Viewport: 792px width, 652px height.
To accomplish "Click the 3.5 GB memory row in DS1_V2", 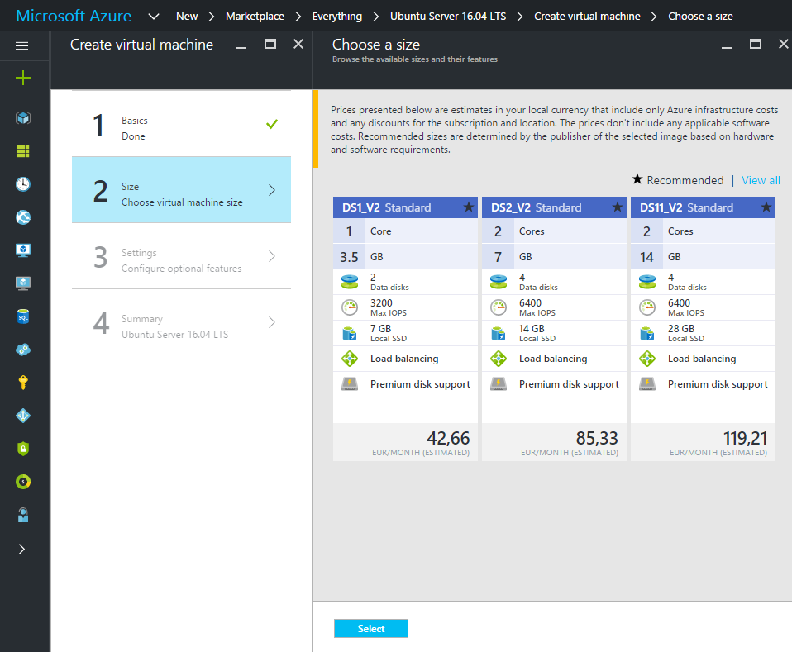I will [405, 256].
